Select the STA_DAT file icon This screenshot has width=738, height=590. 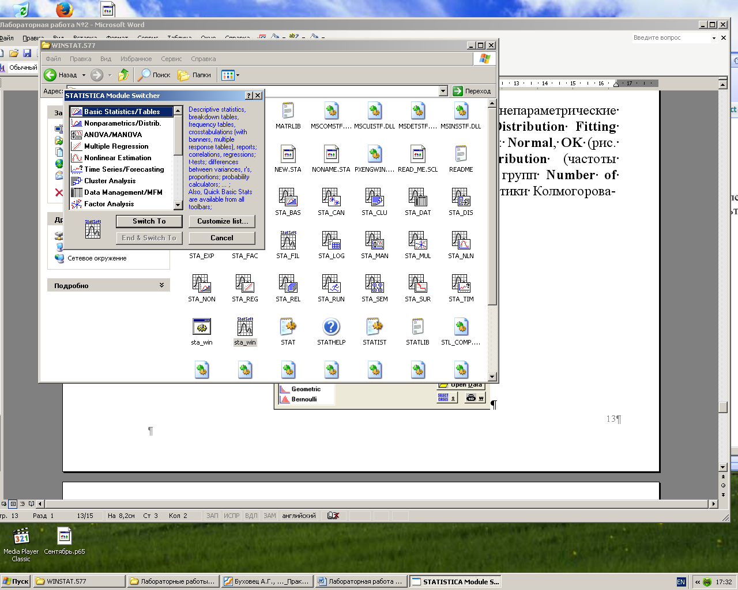(417, 198)
